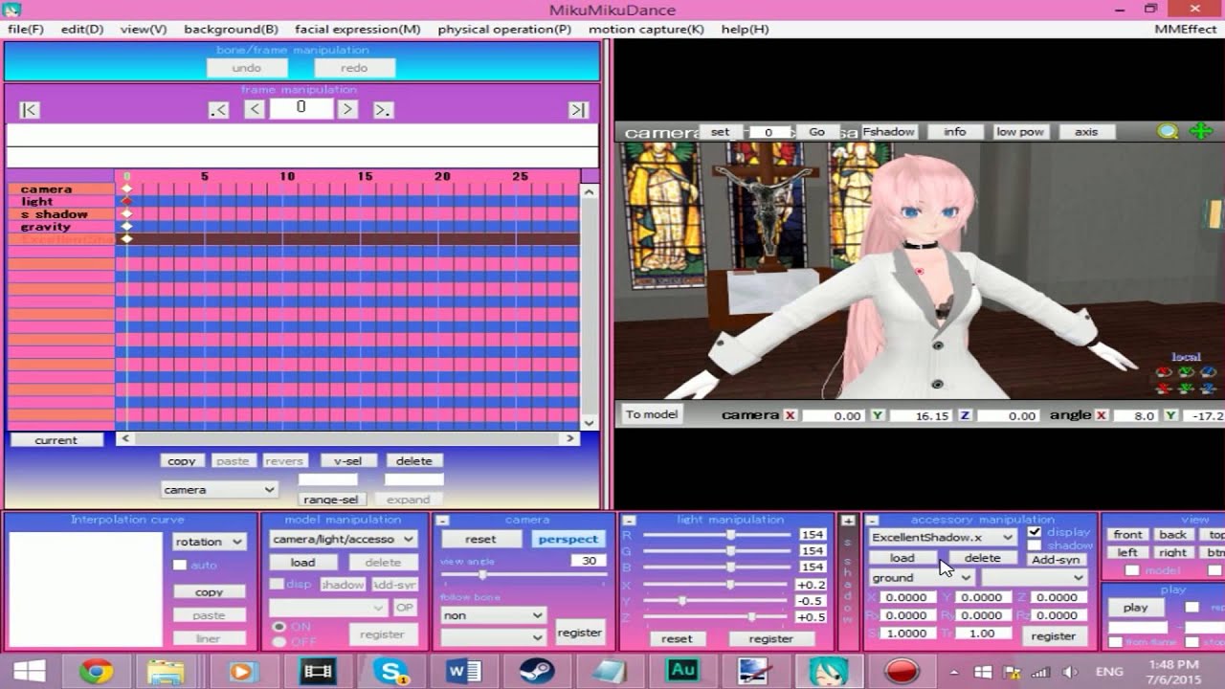Open the background(B) menu
The width and height of the screenshot is (1225, 689).
pyautogui.click(x=231, y=29)
